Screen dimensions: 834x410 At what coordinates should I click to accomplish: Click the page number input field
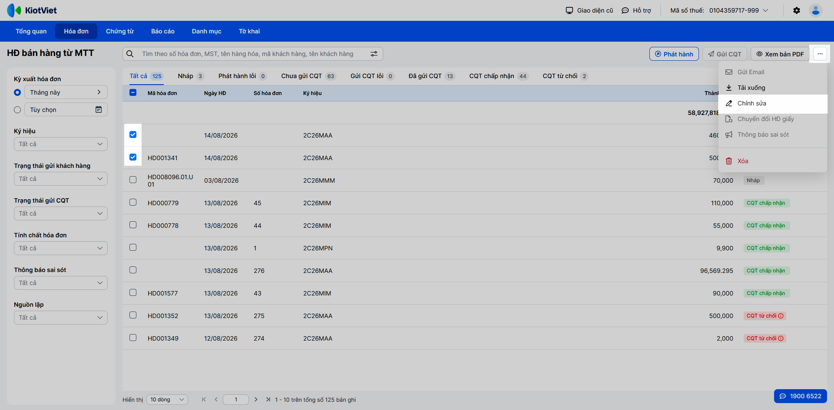click(236, 400)
